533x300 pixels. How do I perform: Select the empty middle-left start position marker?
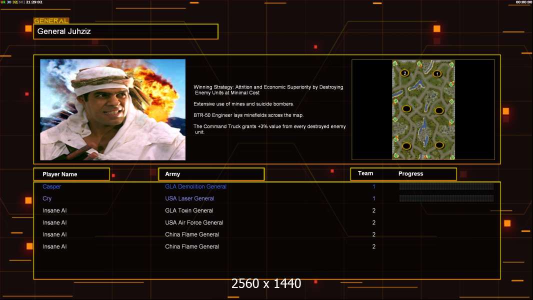click(x=406, y=109)
